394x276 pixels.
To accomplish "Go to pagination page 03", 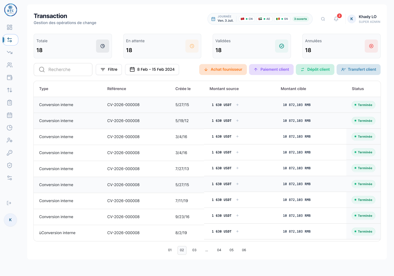I will (x=194, y=250).
